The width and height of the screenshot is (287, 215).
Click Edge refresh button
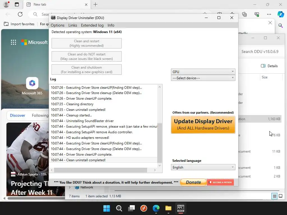pyautogui.click(x=20, y=14)
